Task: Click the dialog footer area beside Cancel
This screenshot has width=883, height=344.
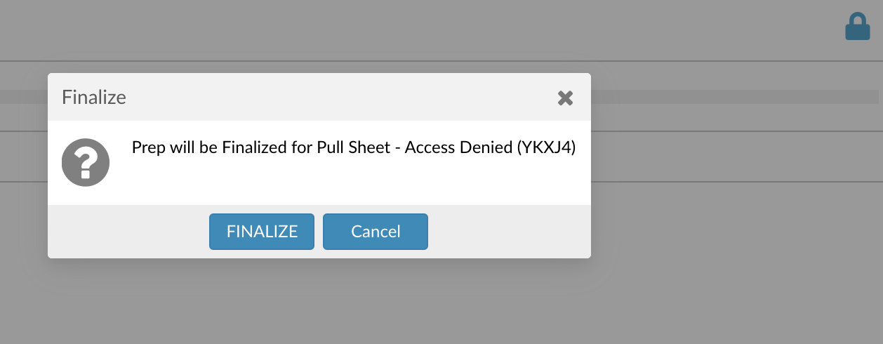Action: click(509, 232)
